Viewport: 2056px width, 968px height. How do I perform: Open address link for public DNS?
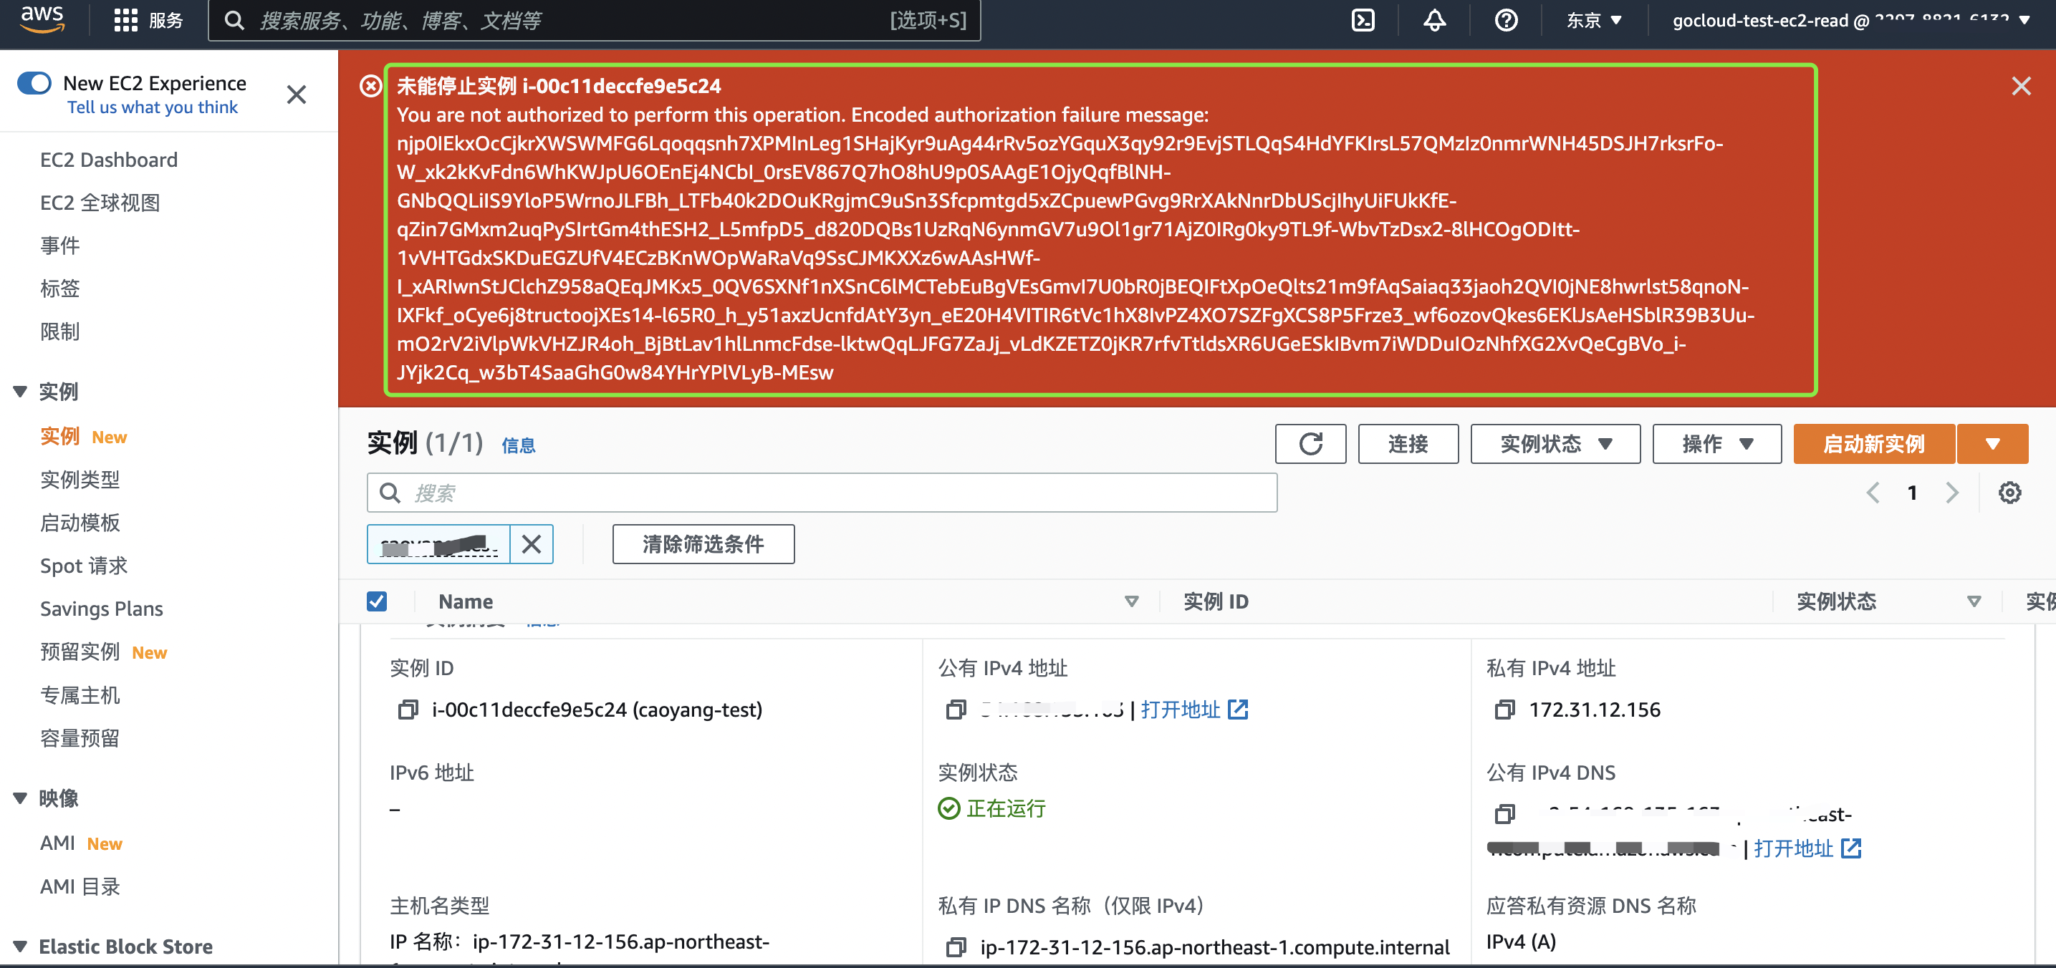coord(1807,848)
